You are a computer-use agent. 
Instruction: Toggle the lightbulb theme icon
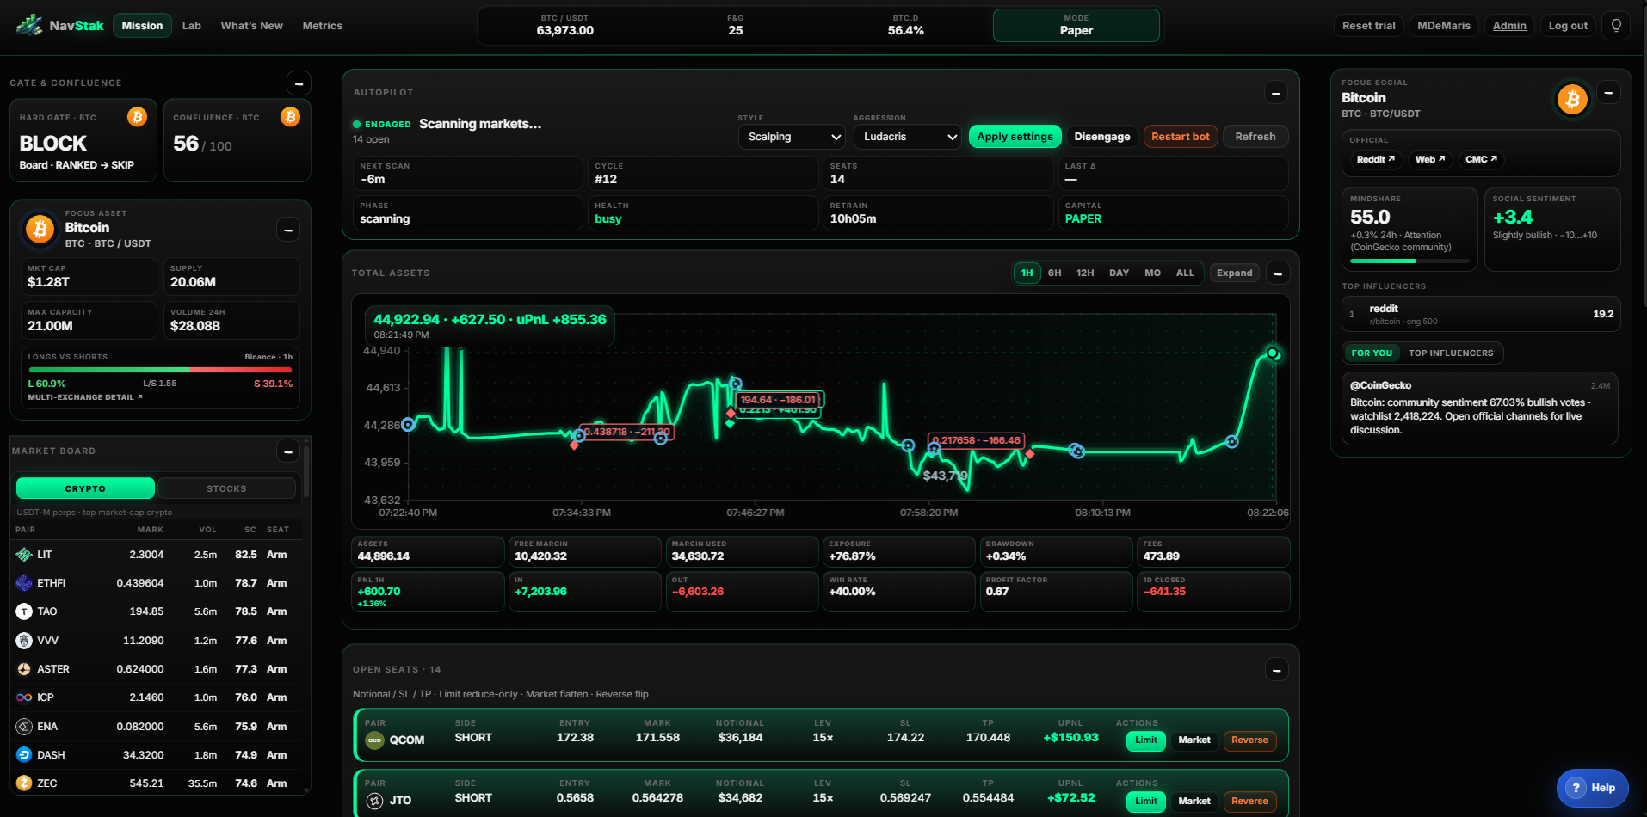(x=1616, y=25)
